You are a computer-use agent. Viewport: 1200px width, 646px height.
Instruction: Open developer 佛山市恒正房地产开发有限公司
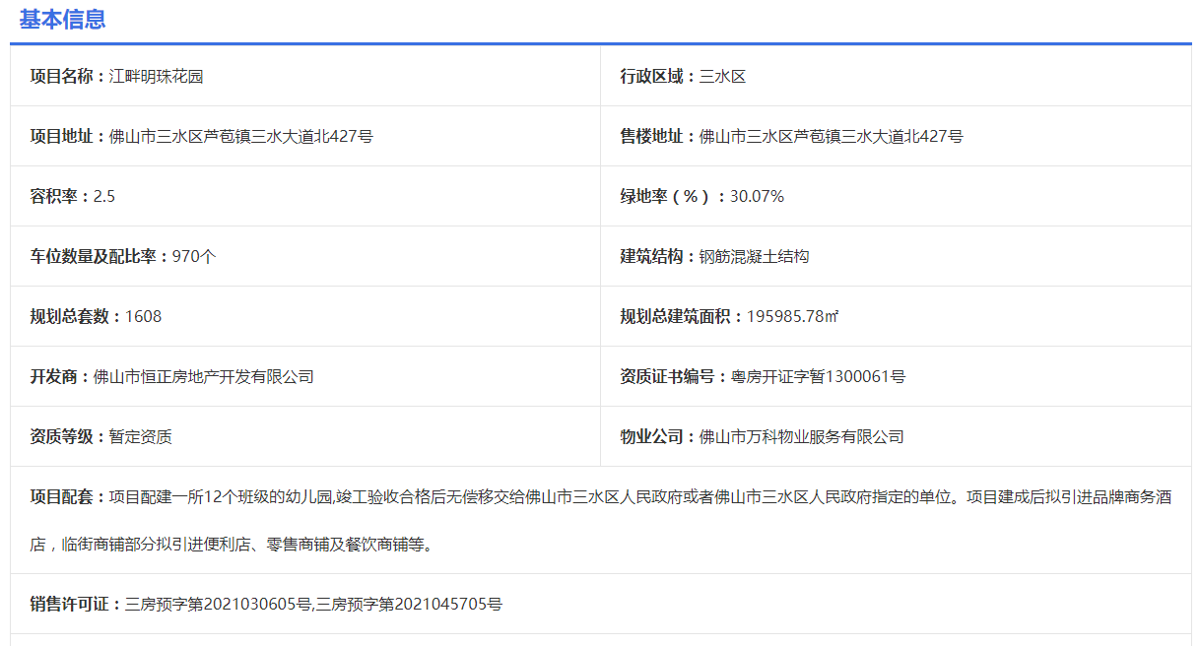tap(203, 376)
